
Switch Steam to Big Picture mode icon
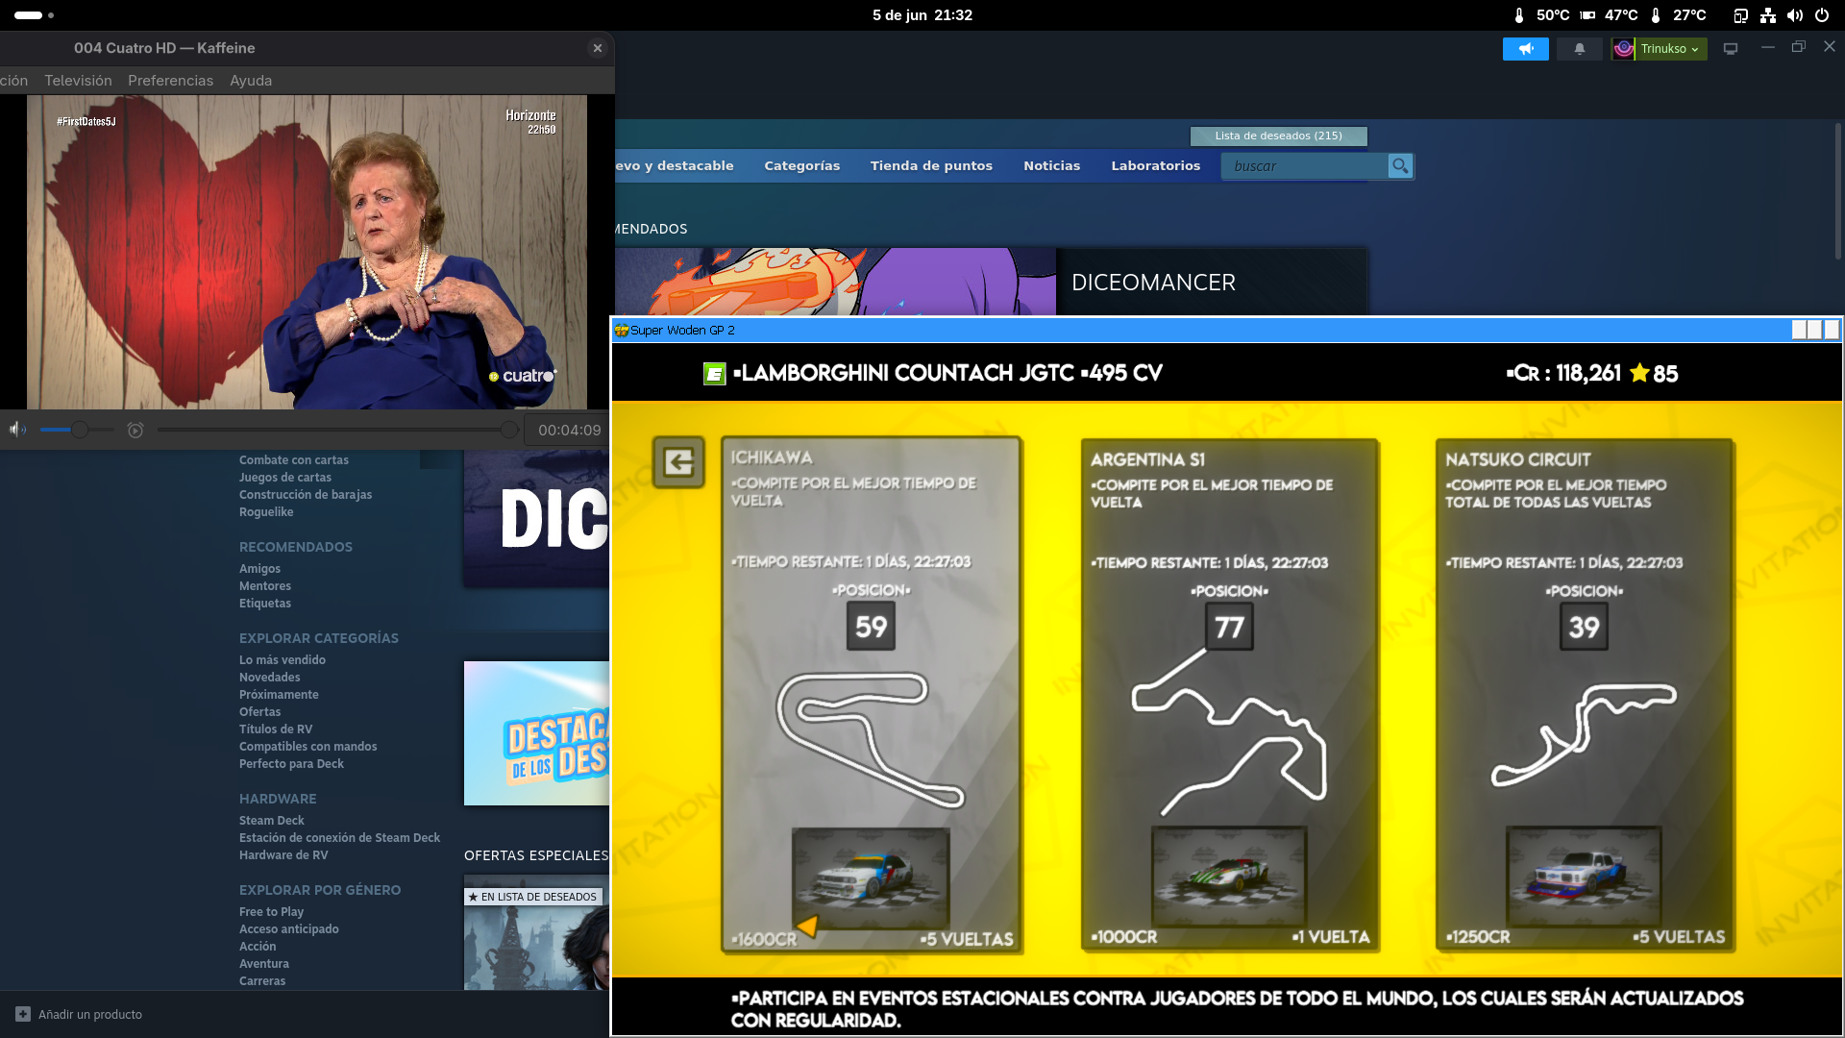tap(1731, 49)
